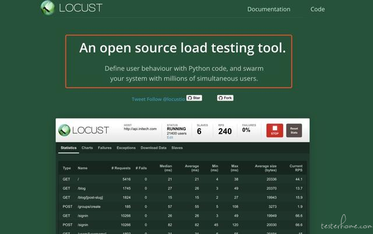Click the 3273 average size value
373x234 pixels.
[x=273, y=207]
